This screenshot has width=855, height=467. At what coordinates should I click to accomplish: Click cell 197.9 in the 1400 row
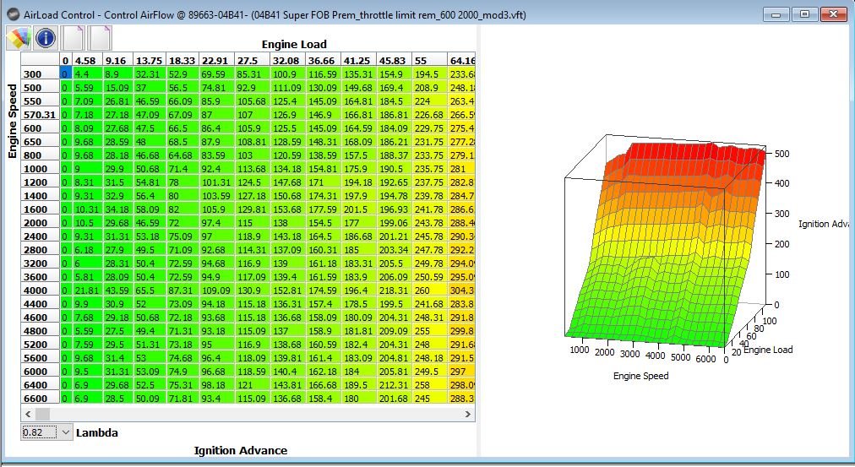[x=359, y=195]
